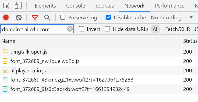Toggle the device toolbar icon
The height and width of the screenshot is (102, 198).
pyautogui.click(x=18, y=6)
